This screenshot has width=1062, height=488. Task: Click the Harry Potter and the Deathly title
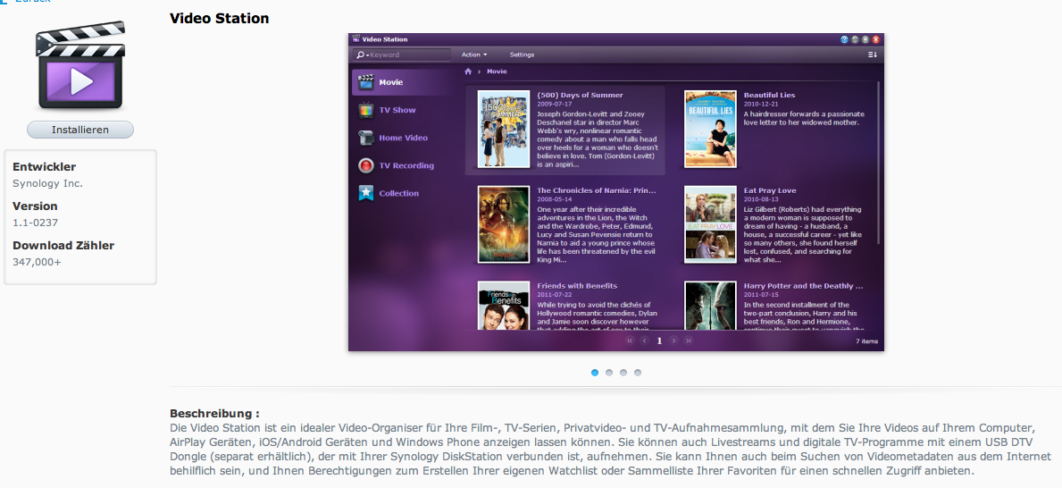pos(803,286)
